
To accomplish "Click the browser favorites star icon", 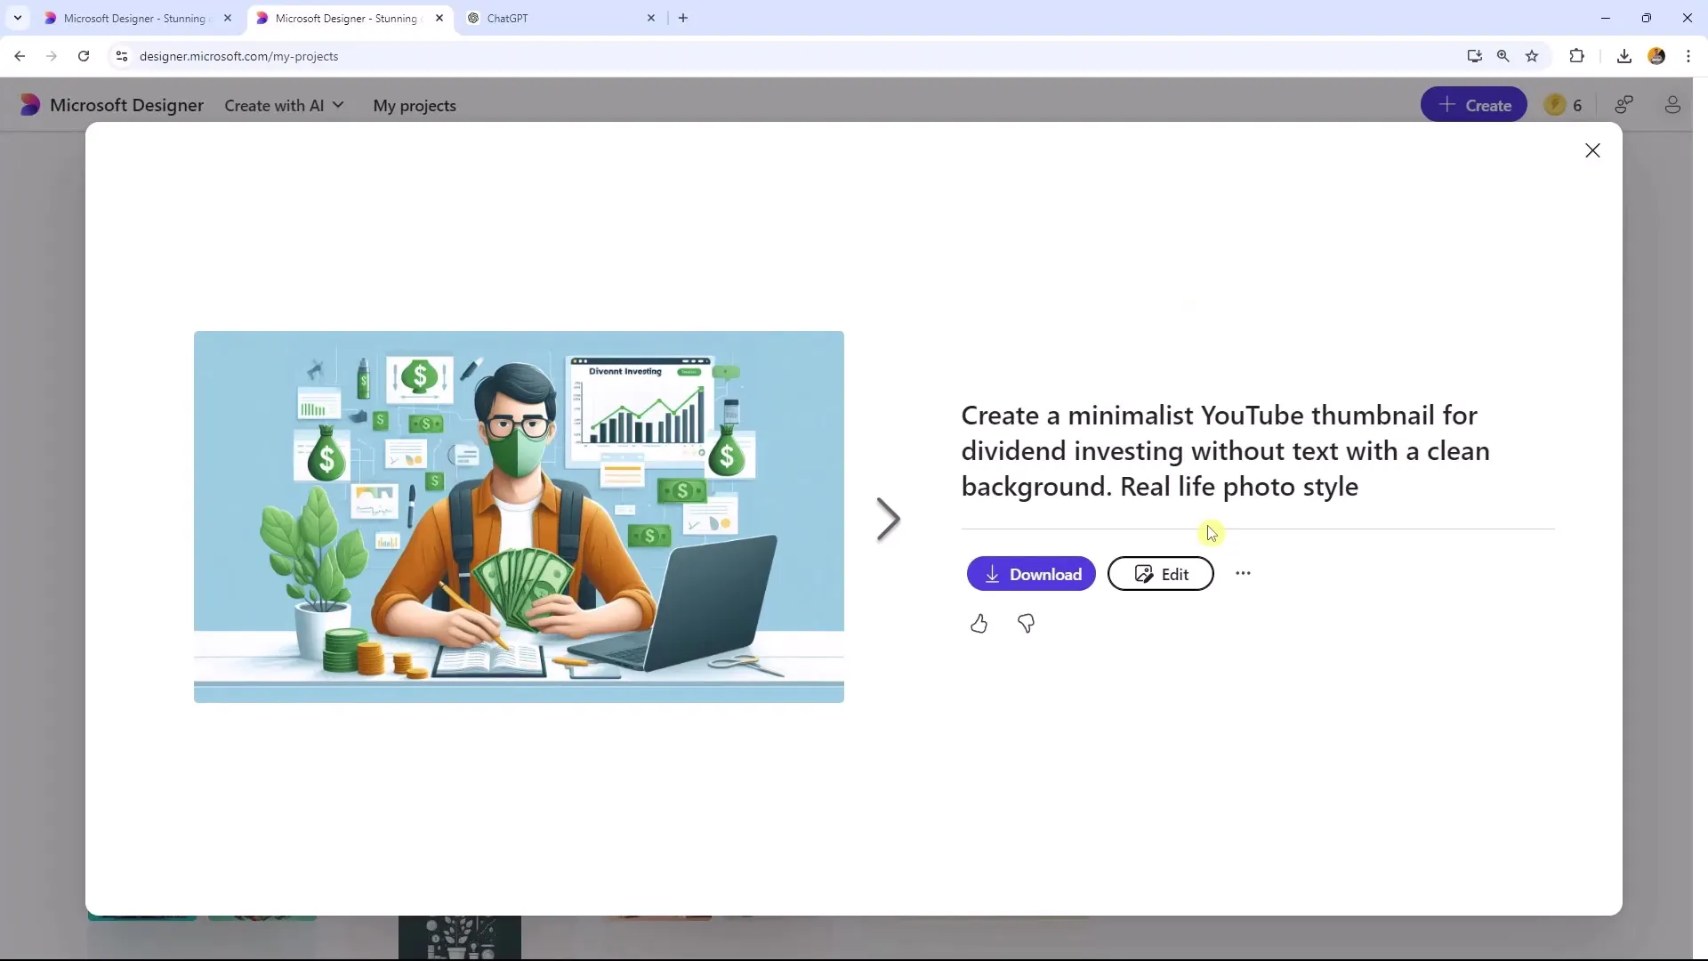I will (x=1535, y=55).
